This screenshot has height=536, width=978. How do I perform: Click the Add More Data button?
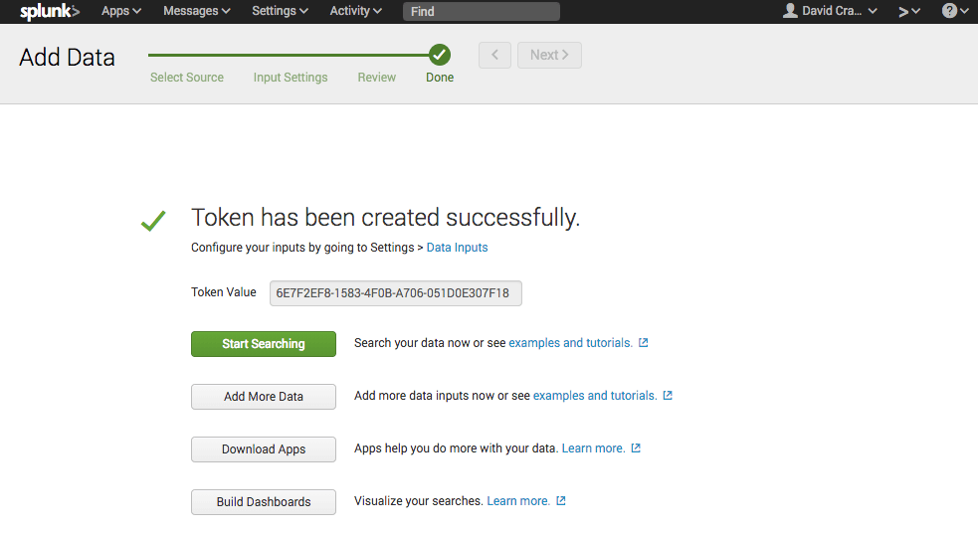click(264, 397)
